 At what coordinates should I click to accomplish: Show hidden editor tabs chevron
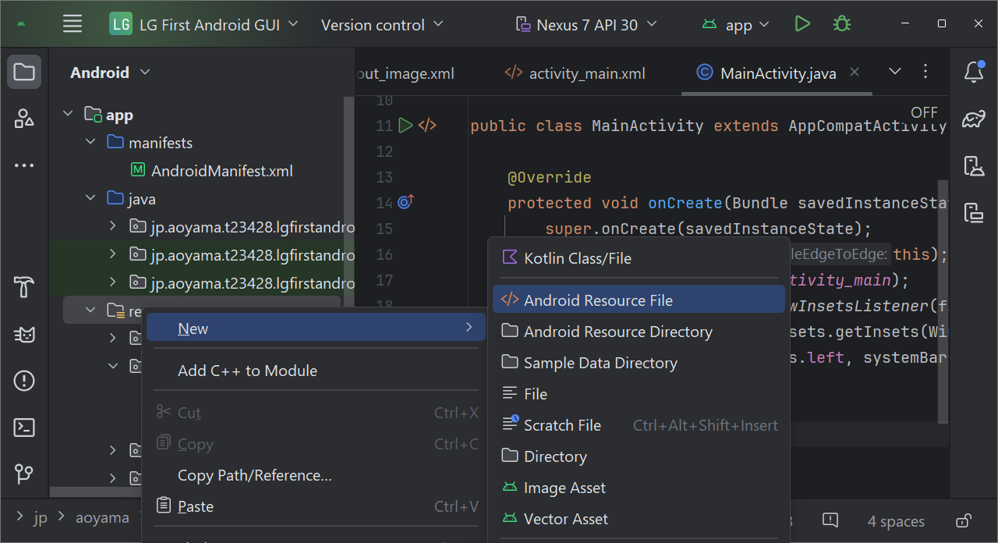[895, 72]
